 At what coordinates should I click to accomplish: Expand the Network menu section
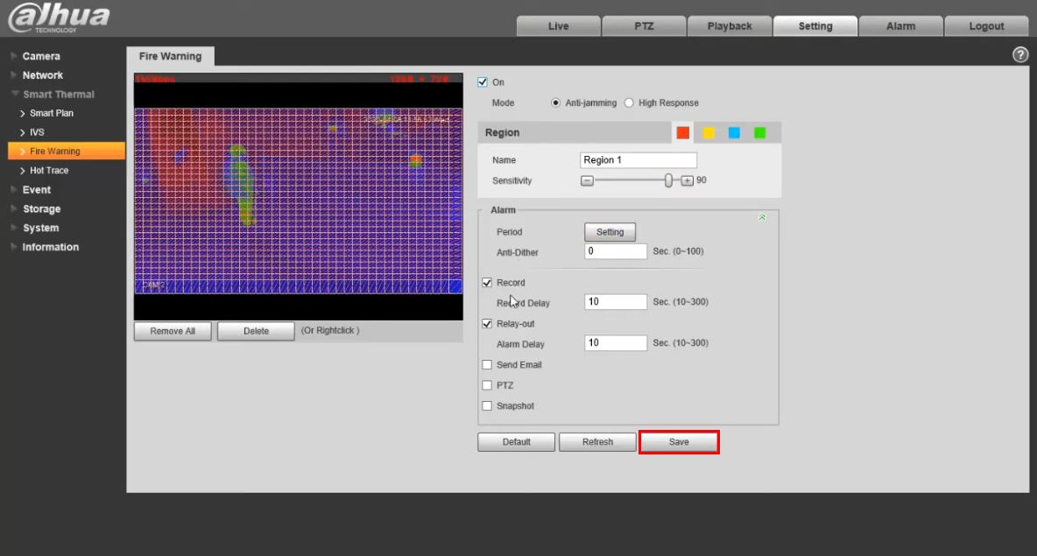[x=42, y=75]
